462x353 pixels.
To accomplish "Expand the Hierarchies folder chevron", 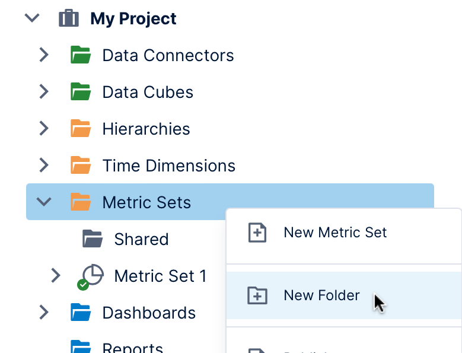I will [44, 129].
